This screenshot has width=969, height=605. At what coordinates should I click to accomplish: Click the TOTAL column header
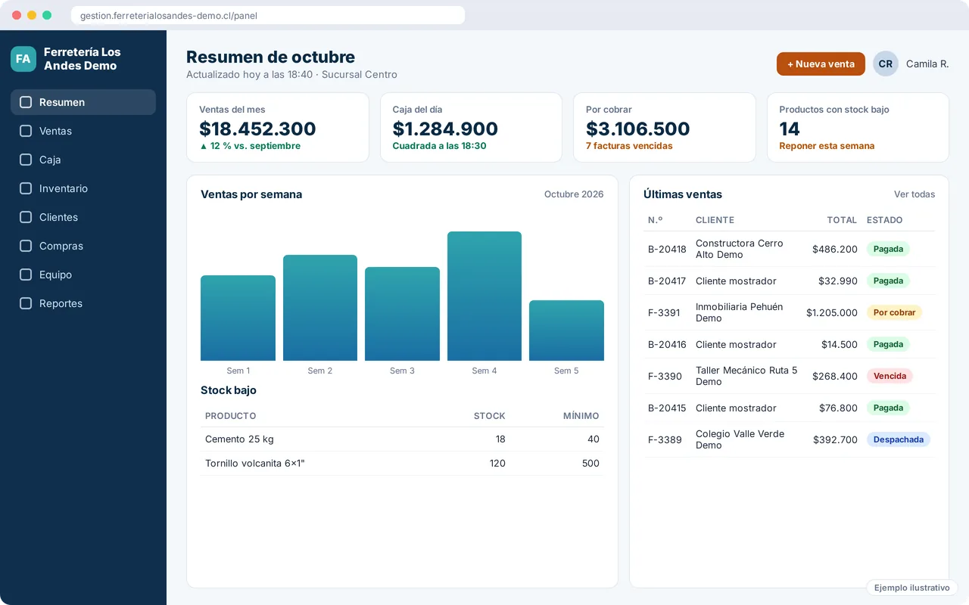[842, 220]
